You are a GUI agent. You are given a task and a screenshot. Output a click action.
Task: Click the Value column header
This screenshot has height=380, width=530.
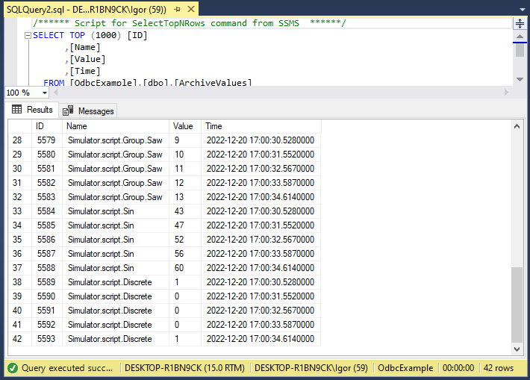tap(183, 126)
